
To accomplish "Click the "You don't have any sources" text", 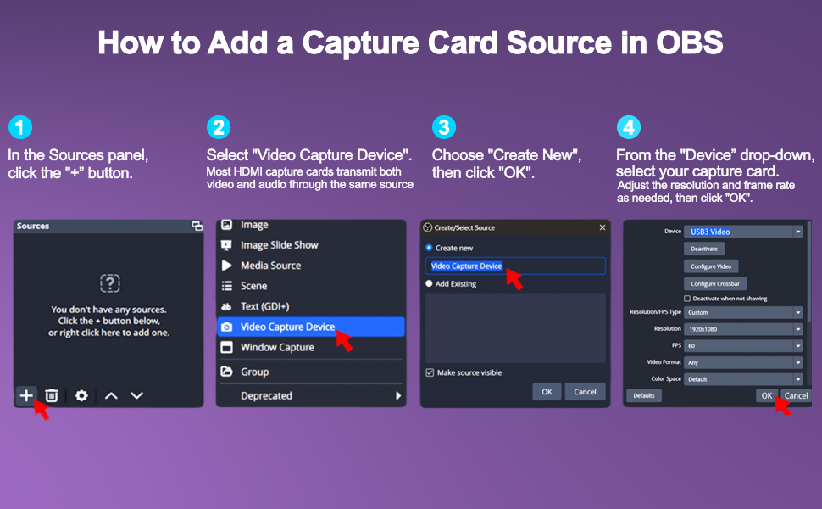I will click(108, 310).
